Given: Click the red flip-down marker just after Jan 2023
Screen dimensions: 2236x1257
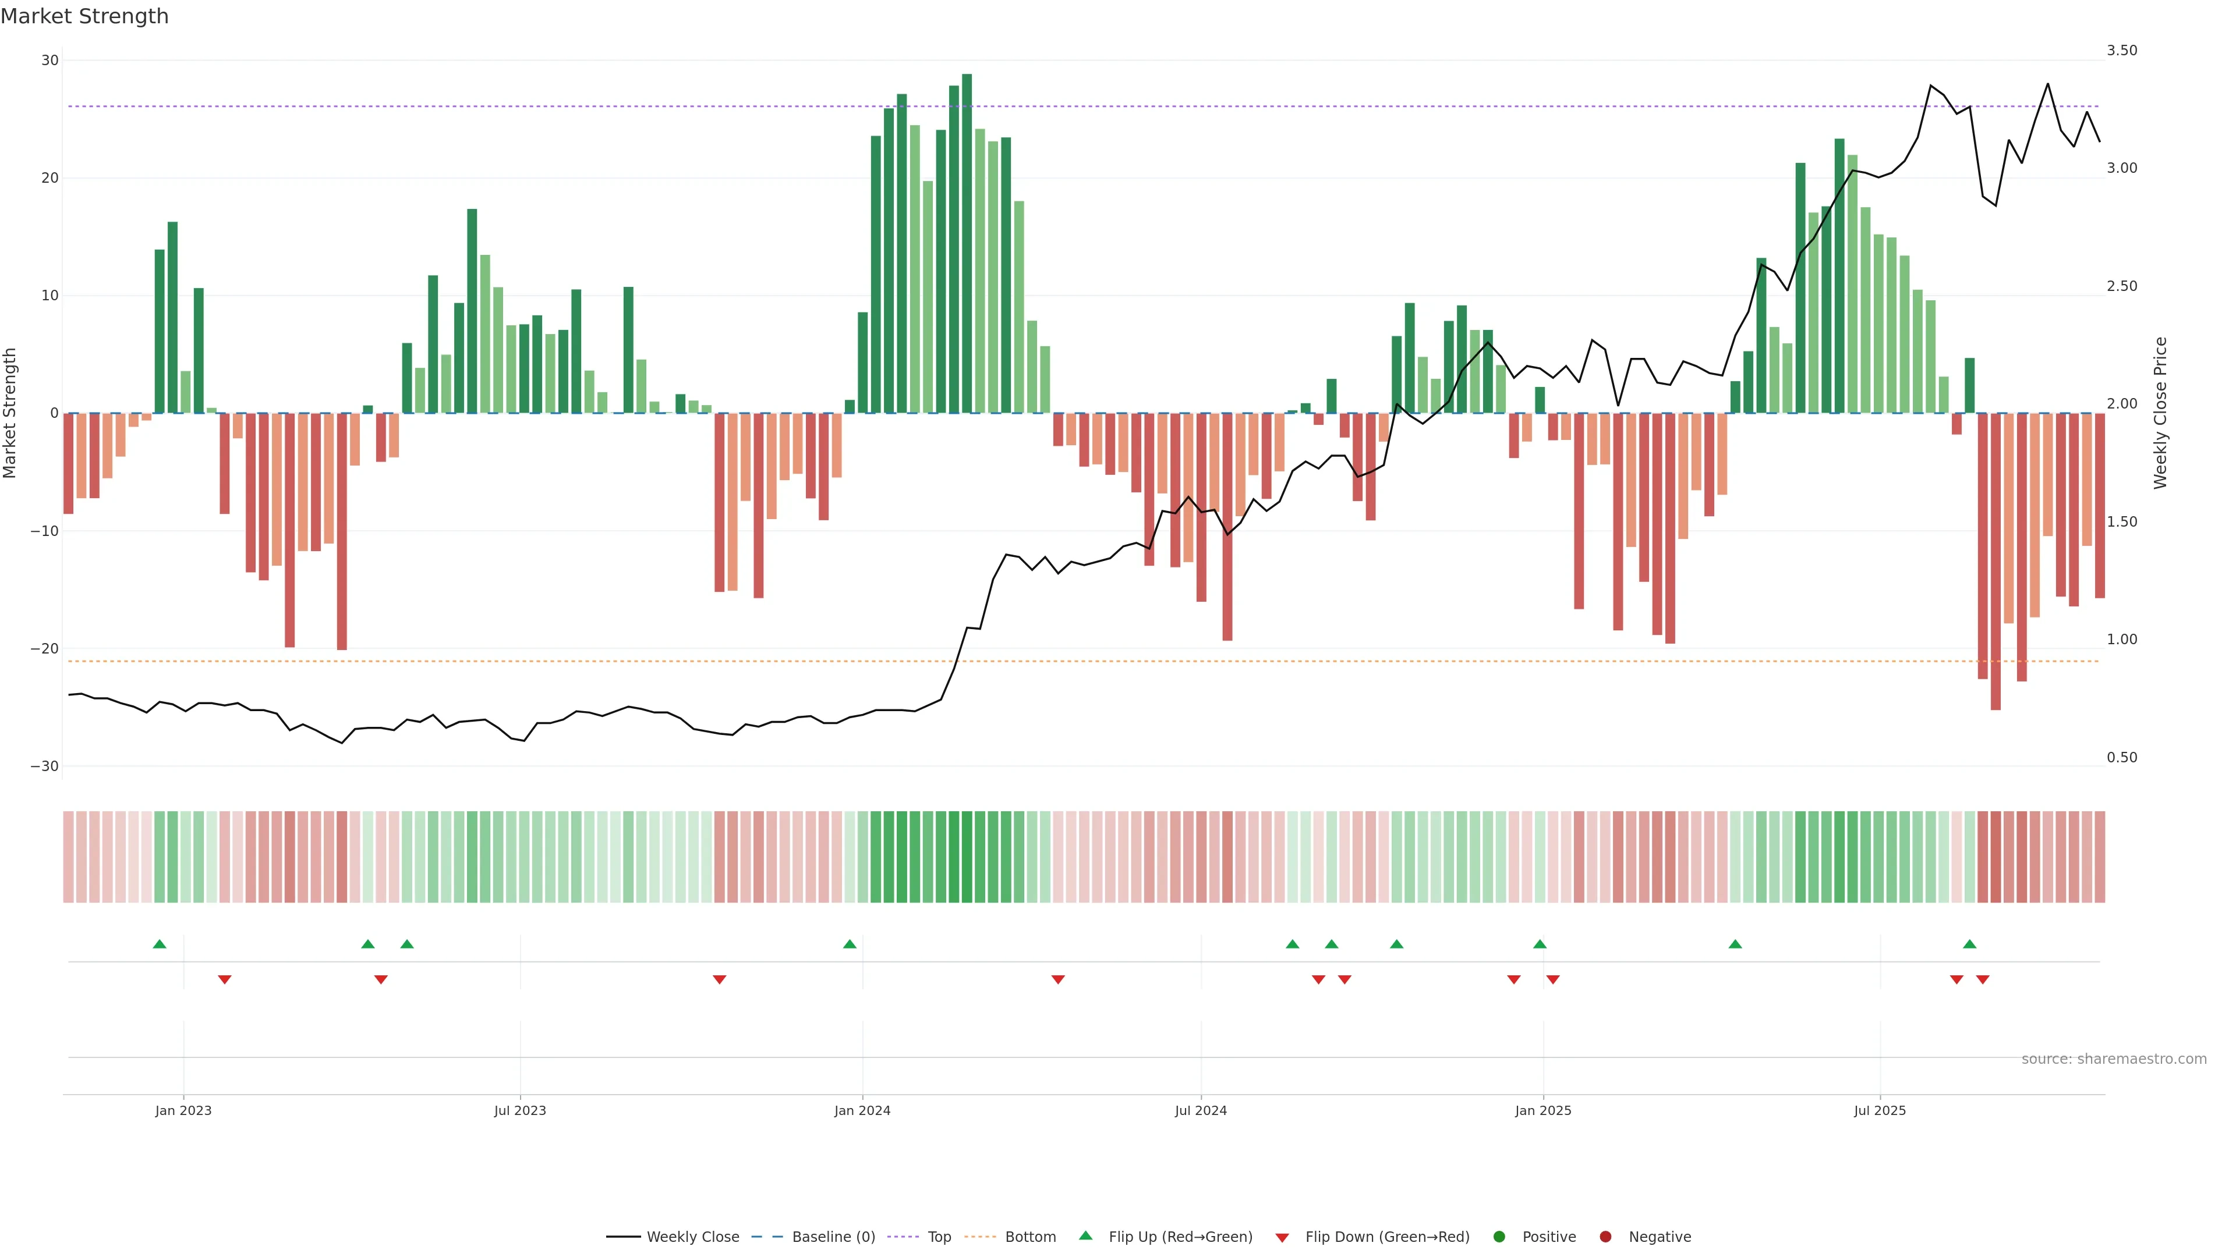Looking at the screenshot, I should point(225,979).
